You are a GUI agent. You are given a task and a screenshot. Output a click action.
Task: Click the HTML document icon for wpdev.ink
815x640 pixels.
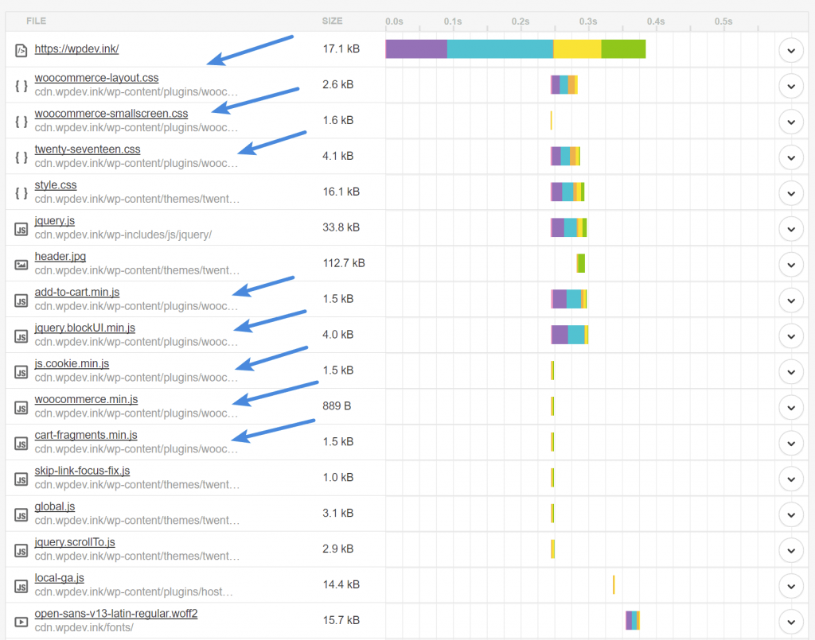(x=21, y=49)
